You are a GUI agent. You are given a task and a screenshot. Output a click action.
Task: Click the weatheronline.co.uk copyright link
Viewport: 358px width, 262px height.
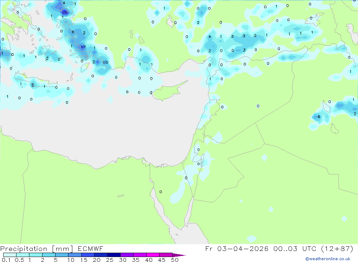pos(328,259)
